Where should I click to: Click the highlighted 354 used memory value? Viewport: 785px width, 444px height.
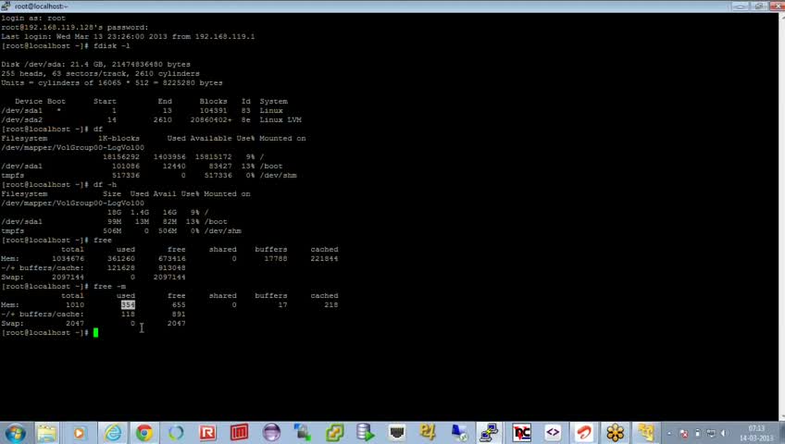coord(128,304)
